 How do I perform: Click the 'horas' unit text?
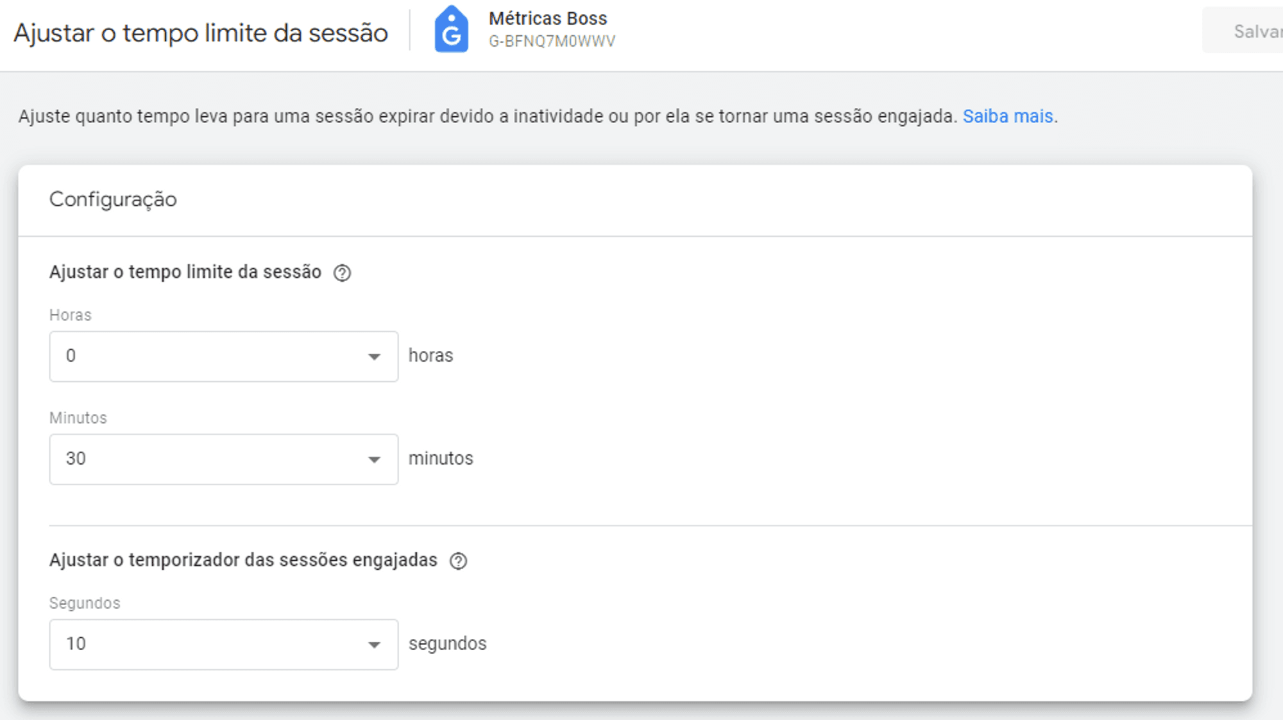pyautogui.click(x=430, y=356)
